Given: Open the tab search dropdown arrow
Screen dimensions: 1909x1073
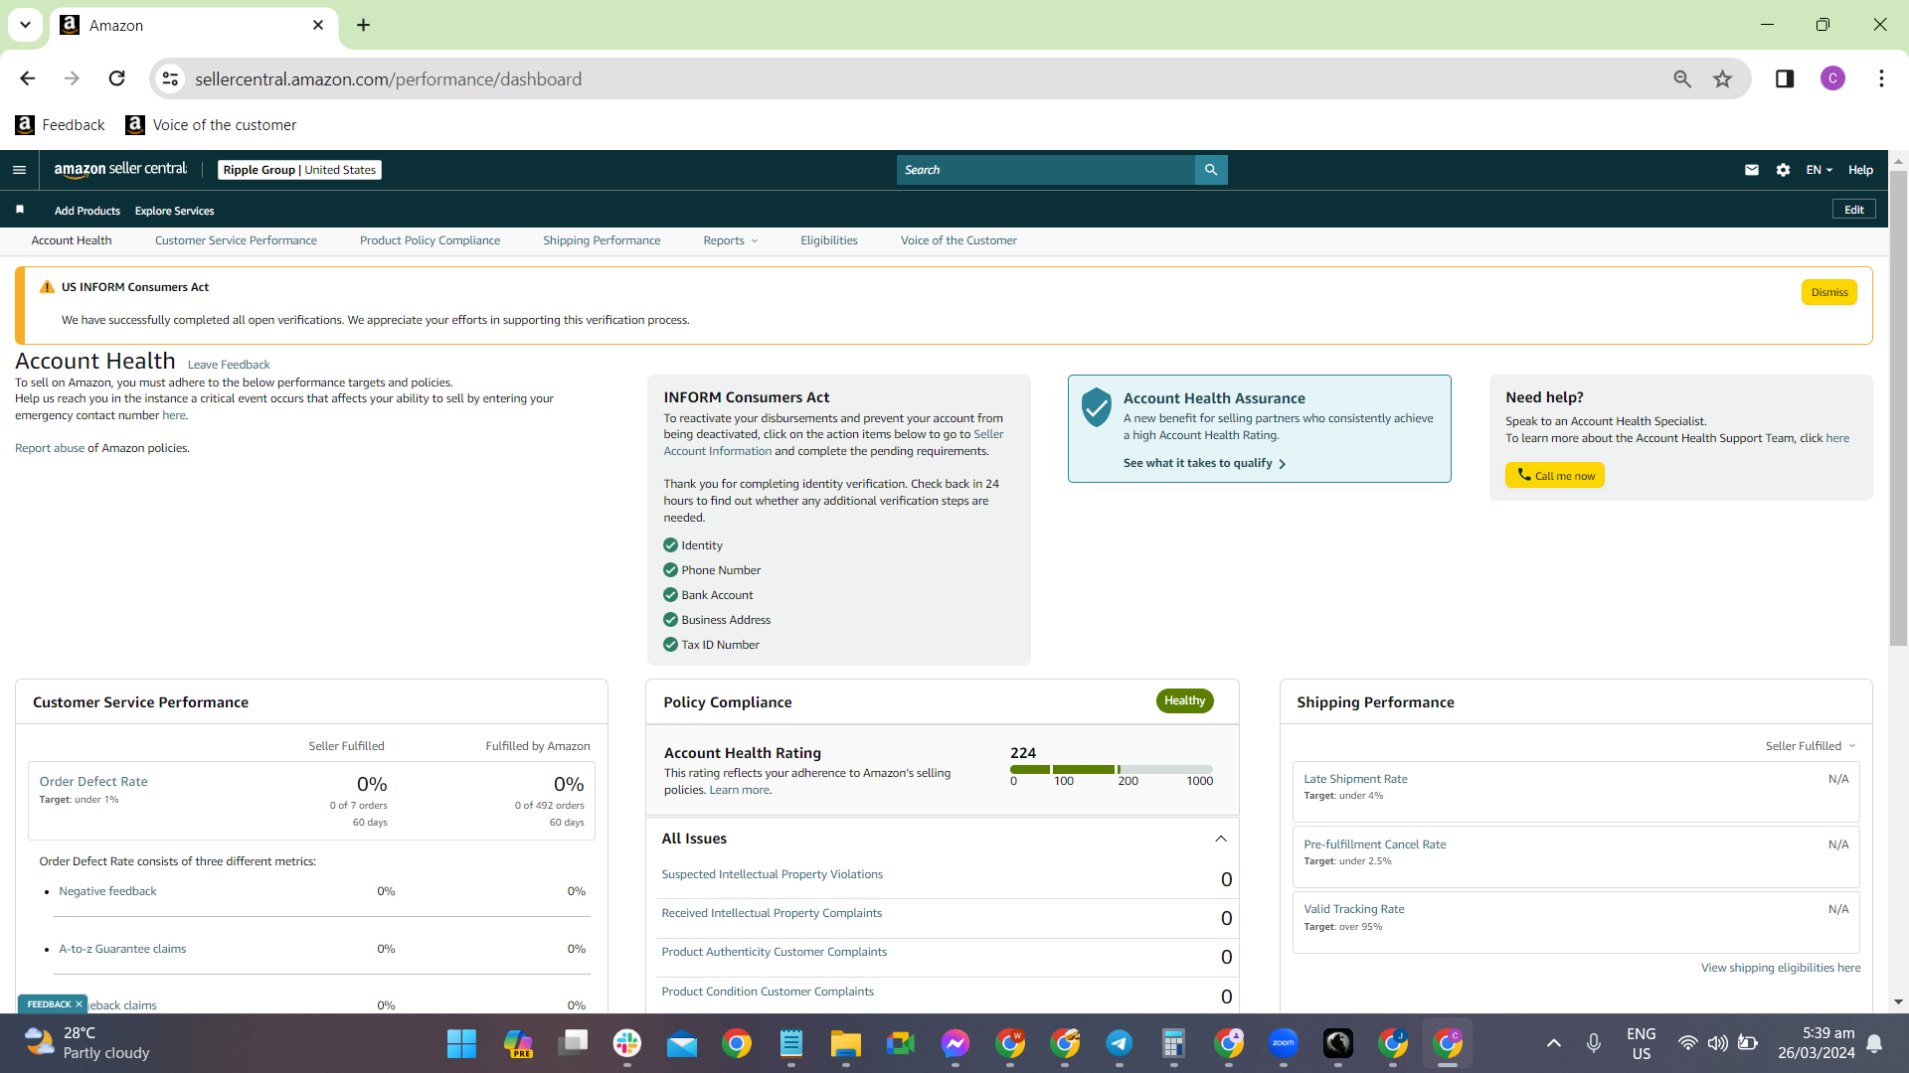Looking at the screenshot, I should coord(25,25).
